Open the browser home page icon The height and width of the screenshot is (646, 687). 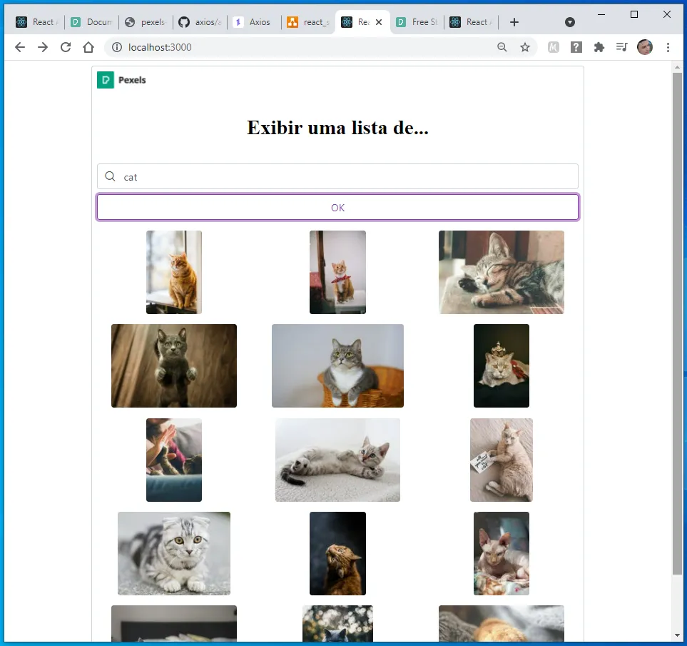(x=88, y=47)
